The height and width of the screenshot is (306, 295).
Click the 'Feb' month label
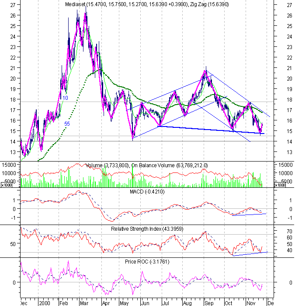(x=64, y=303)
